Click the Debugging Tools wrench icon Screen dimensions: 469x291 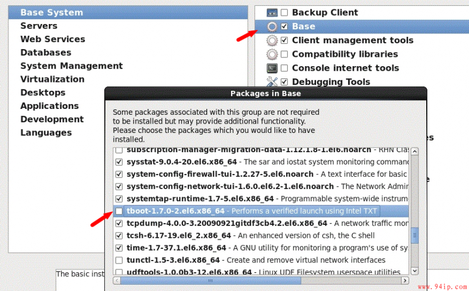[x=272, y=81]
